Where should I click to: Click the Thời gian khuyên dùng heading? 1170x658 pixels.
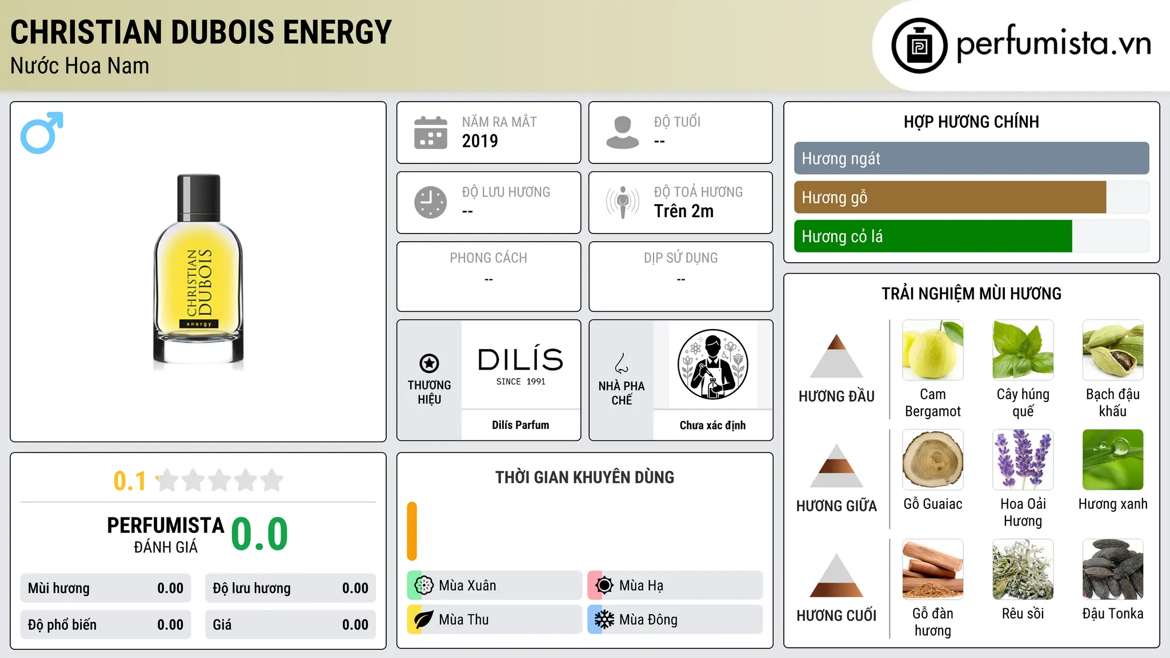point(584,478)
